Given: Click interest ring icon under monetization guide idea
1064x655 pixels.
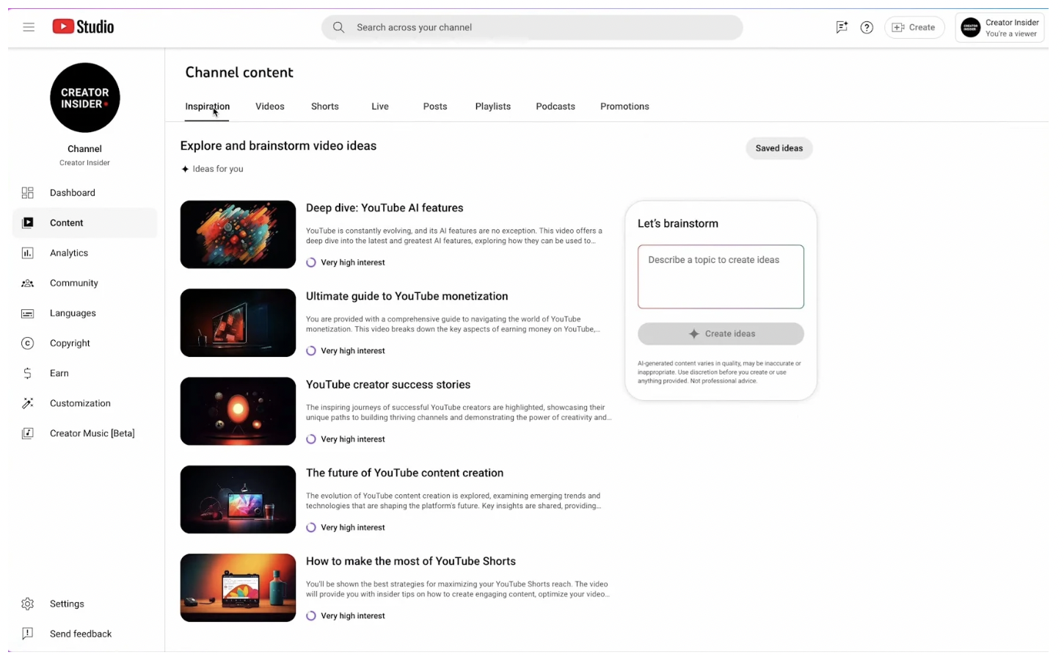Looking at the screenshot, I should point(311,351).
